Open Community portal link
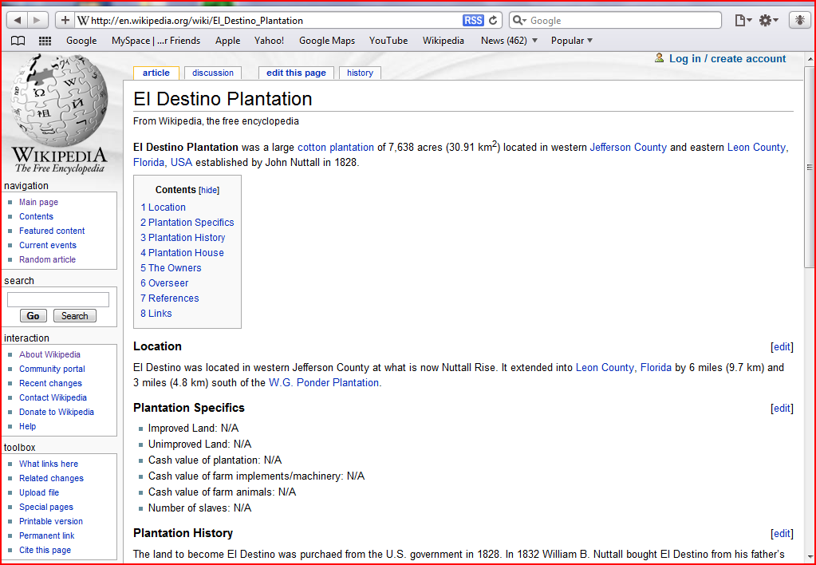Viewport: 816px width, 565px height. (52, 369)
